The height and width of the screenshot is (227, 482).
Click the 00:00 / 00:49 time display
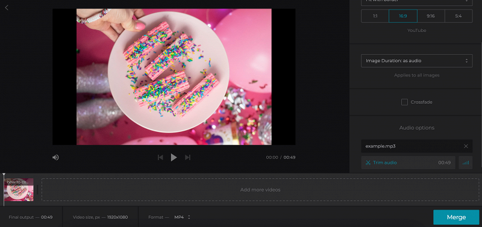[281, 157]
